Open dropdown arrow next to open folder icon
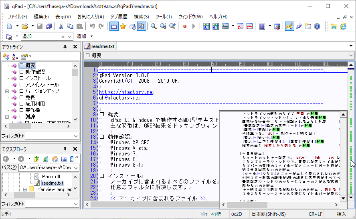Screen dimensions: 356x219 click(x=32, y=26)
